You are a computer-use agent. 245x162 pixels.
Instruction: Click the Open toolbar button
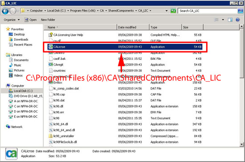(30, 20)
